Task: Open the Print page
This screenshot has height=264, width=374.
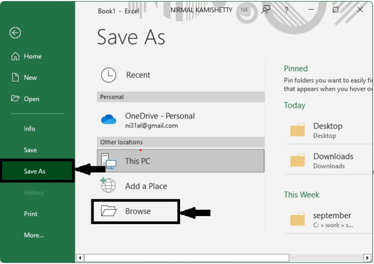Action: pos(30,214)
